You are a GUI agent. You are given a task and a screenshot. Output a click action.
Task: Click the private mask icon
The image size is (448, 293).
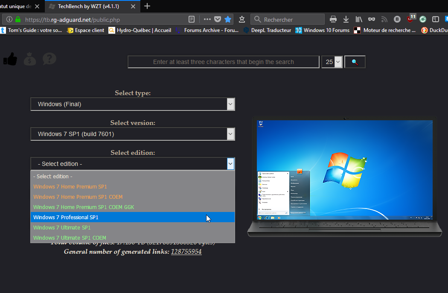pyautogui.click(x=372, y=20)
